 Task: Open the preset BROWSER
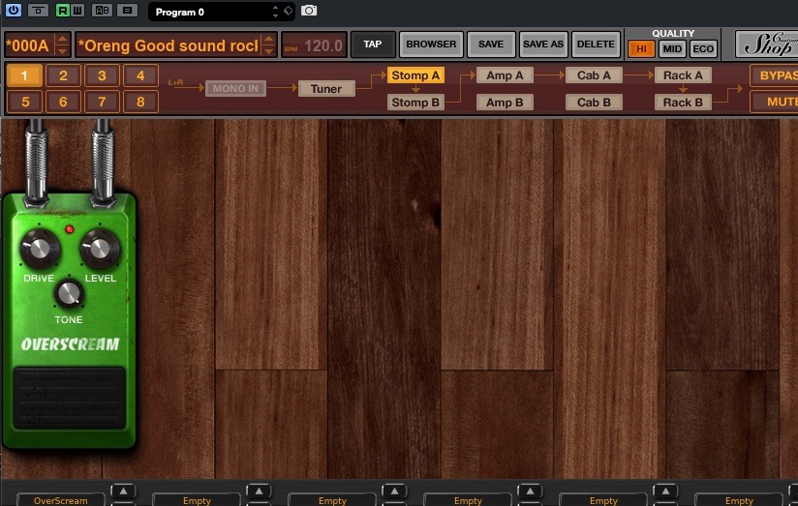click(x=431, y=45)
